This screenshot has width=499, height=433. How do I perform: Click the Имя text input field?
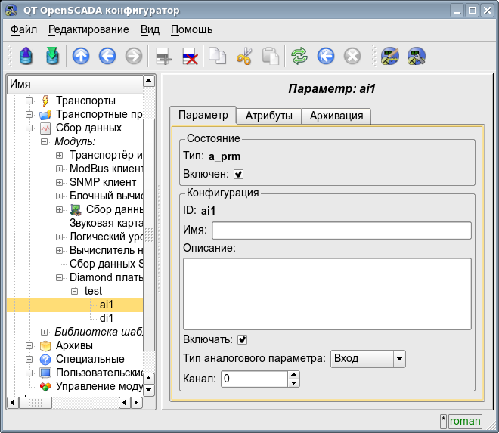[x=341, y=230]
